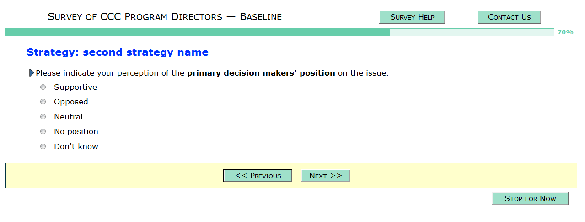Advance with the Next button
The width and height of the screenshot is (585, 222).
point(326,176)
